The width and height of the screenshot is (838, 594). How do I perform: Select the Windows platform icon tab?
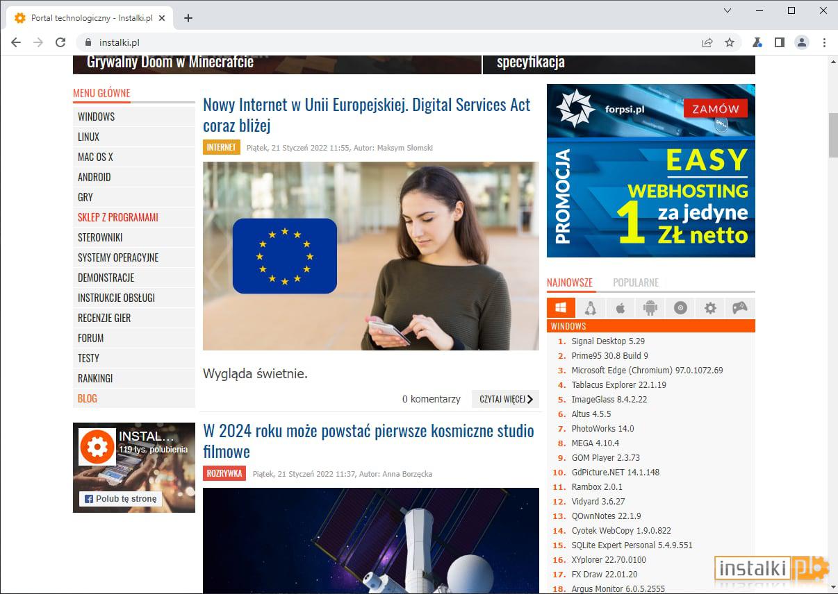click(561, 308)
